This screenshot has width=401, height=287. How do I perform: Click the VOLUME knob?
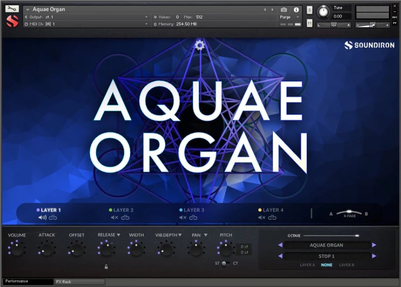pos(17,249)
